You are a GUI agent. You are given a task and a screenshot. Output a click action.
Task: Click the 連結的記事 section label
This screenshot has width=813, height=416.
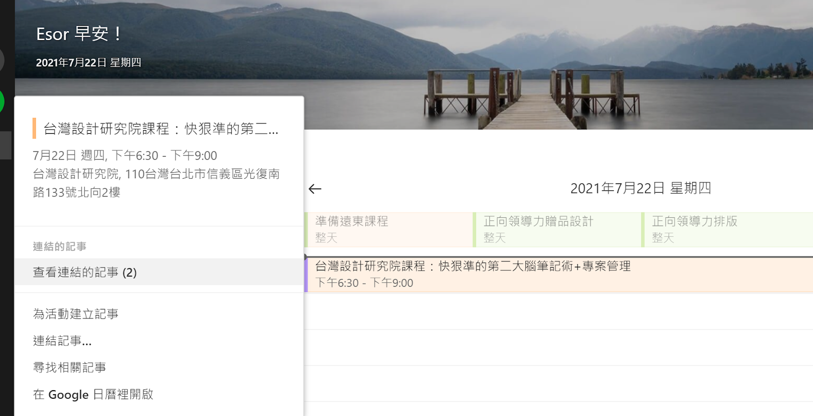(x=59, y=246)
